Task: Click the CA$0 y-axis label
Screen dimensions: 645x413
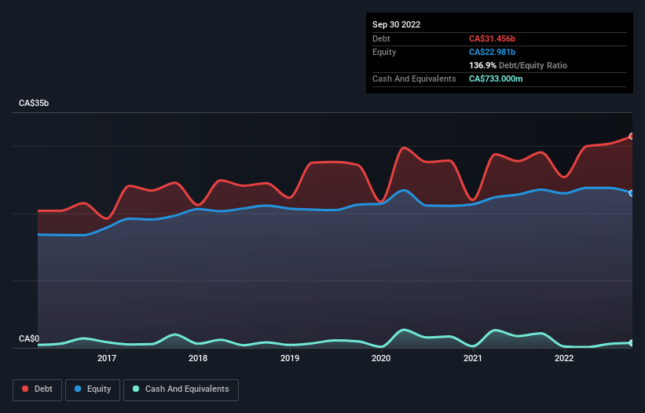Action: click(29, 338)
